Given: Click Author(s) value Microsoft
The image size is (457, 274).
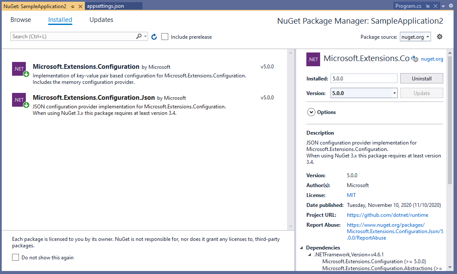Looking at the screenshot, I should [358, 185].
